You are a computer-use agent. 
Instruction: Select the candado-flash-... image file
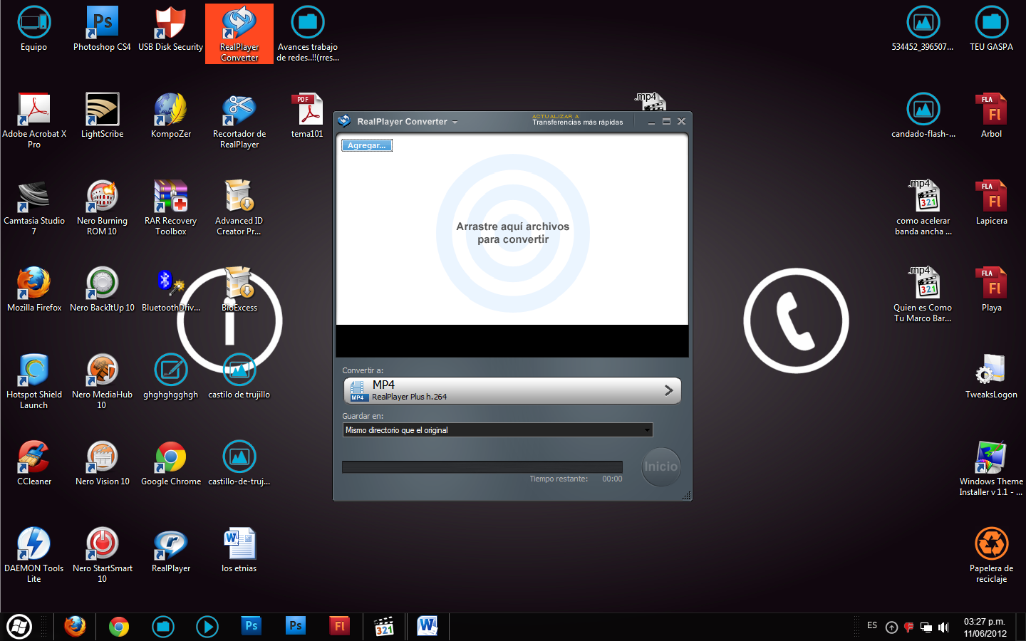[923, 116]
